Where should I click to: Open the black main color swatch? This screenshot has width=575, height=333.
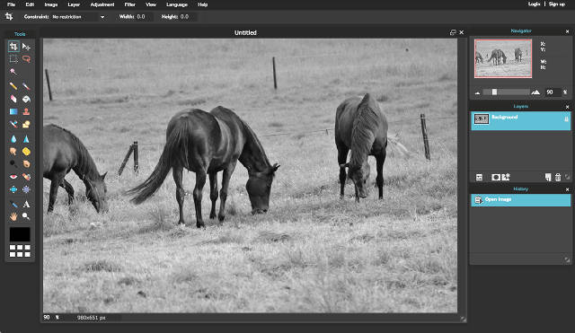20,234
